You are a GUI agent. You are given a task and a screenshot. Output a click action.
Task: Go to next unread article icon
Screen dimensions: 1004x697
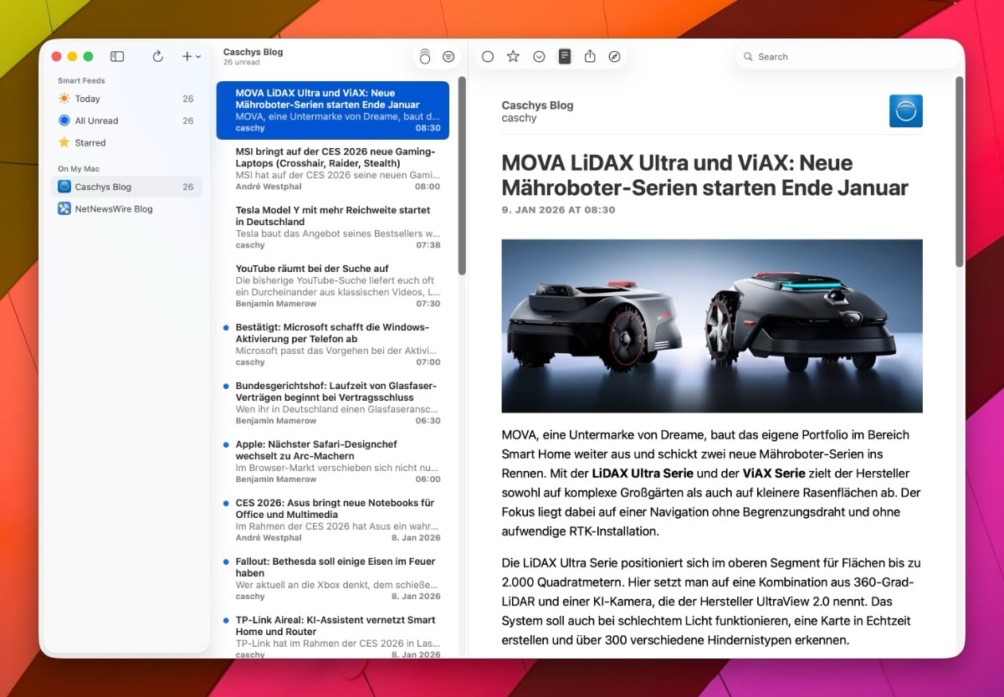(539, 57)
